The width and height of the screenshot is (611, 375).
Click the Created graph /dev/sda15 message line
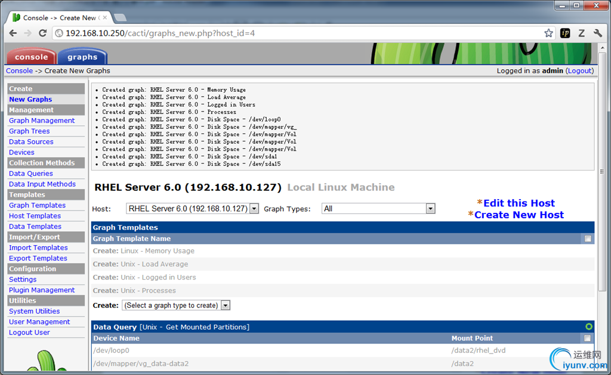192,164
